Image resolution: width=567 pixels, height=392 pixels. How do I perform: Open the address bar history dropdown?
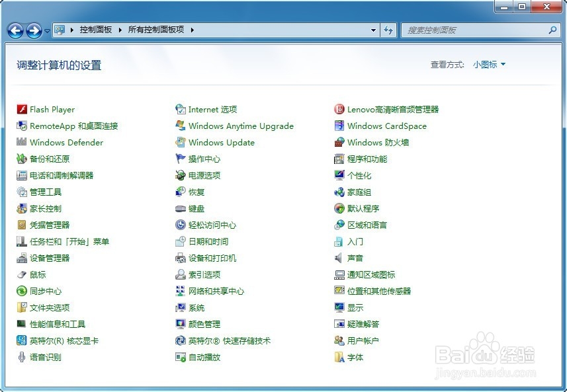[x=373, y=30]
